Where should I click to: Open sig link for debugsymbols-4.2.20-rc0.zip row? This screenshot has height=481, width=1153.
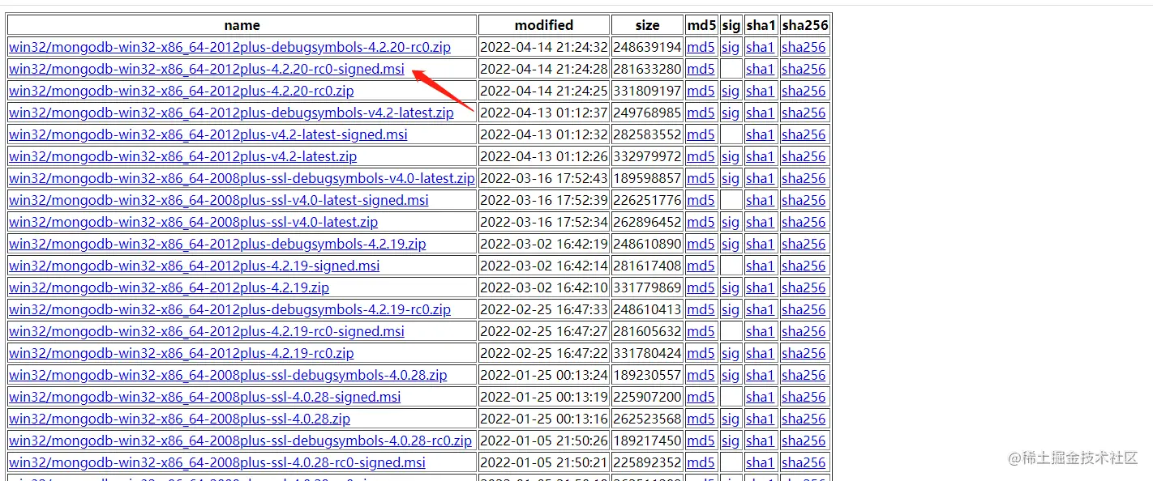(731, 47)
